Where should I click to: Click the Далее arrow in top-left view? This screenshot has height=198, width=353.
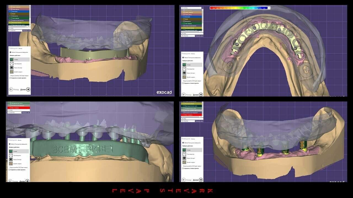28,89
